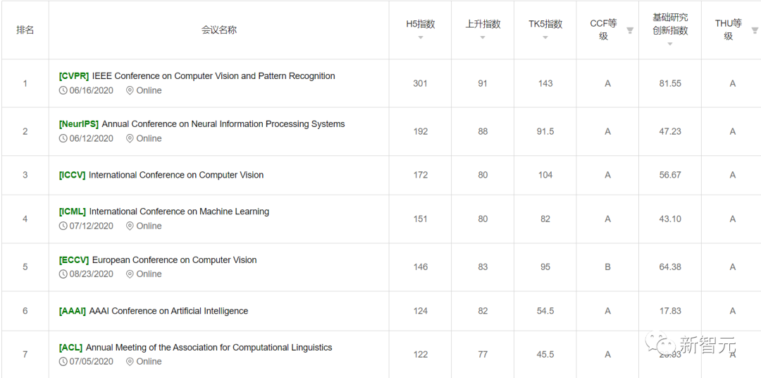Click the 会议名称 column header
The height and width of the screenshot is (378, 761).
(x=218, y=30)
